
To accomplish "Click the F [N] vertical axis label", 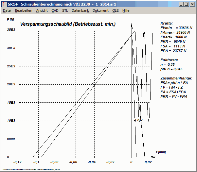I will [x=10, y=20].
